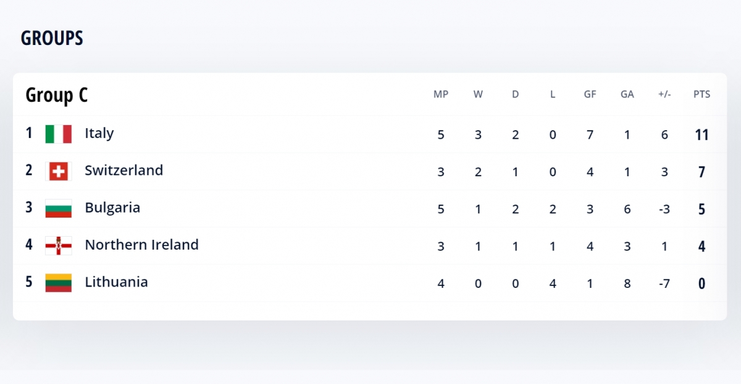Select the Bulgaria team name
This screenshot has height=384, width=741.
(112, 208)
